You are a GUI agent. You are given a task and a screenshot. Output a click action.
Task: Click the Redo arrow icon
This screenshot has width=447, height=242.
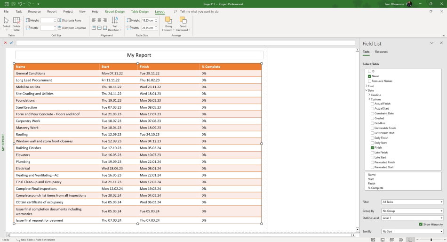click(x=29, y=4)
